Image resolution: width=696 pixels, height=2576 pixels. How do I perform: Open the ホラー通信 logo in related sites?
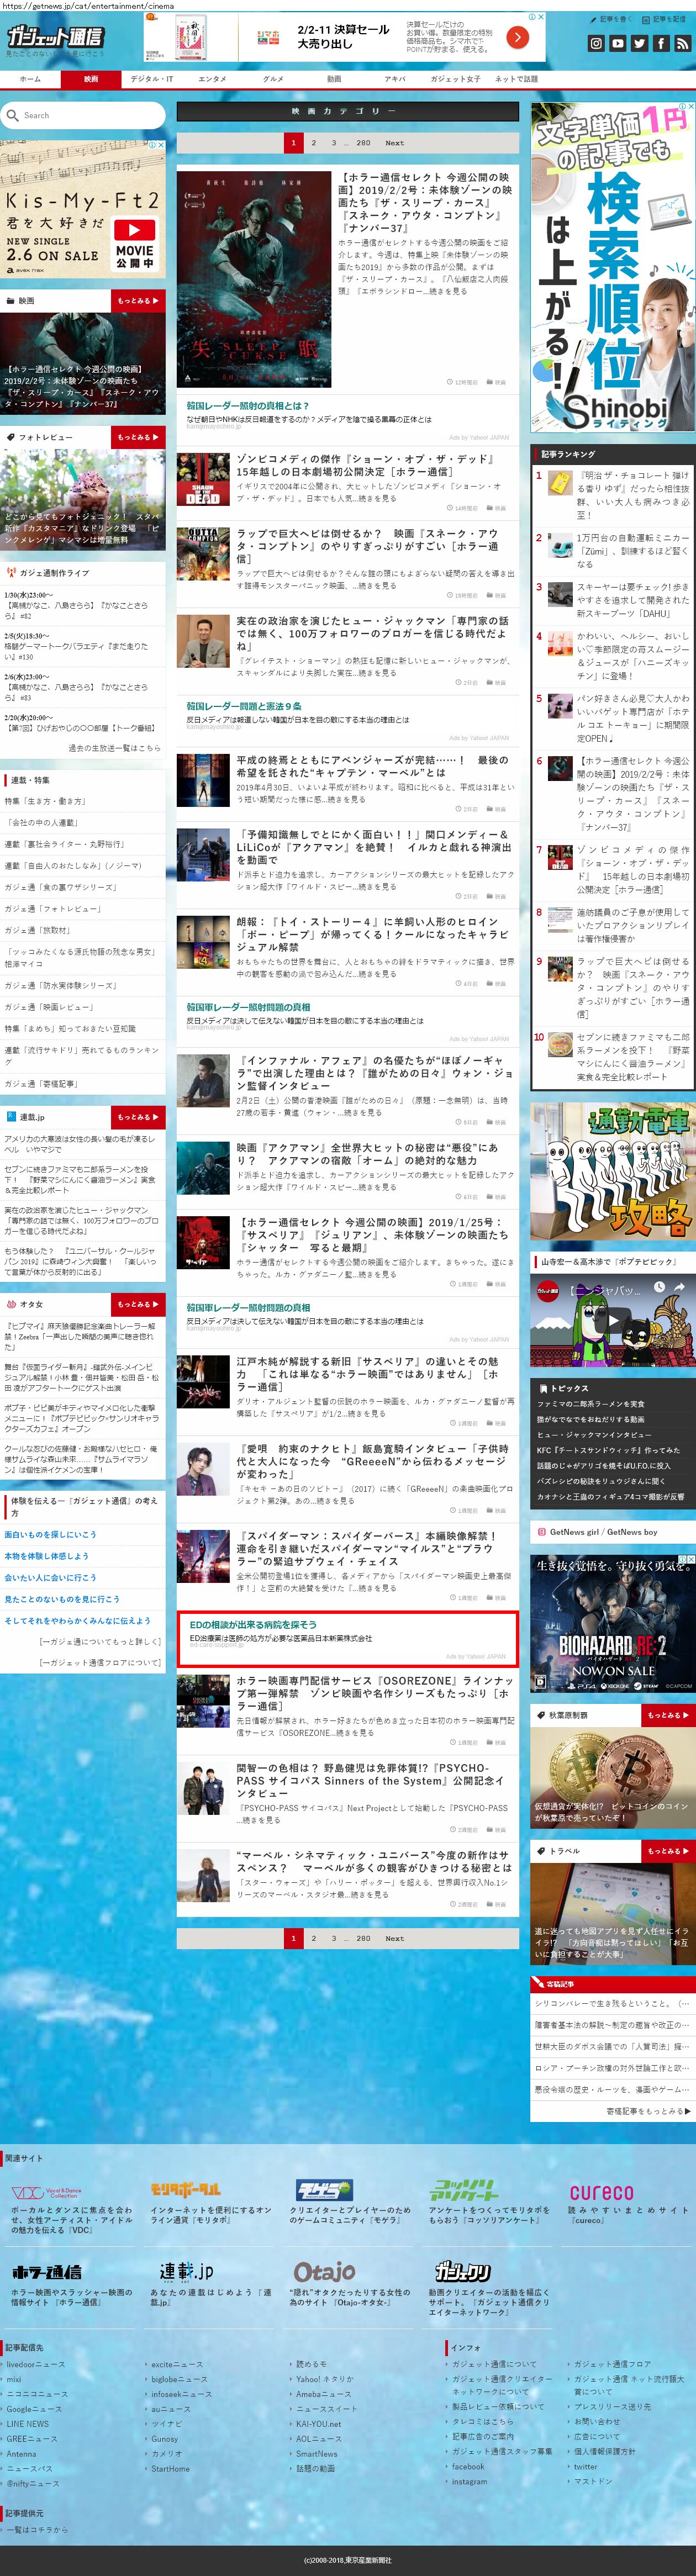(47, 2272)
